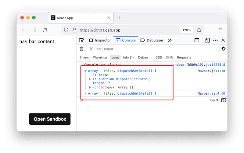This screenshot has height=153, width=244.
Task: Bookmark this page with the star icon
Action: (199, 30)
